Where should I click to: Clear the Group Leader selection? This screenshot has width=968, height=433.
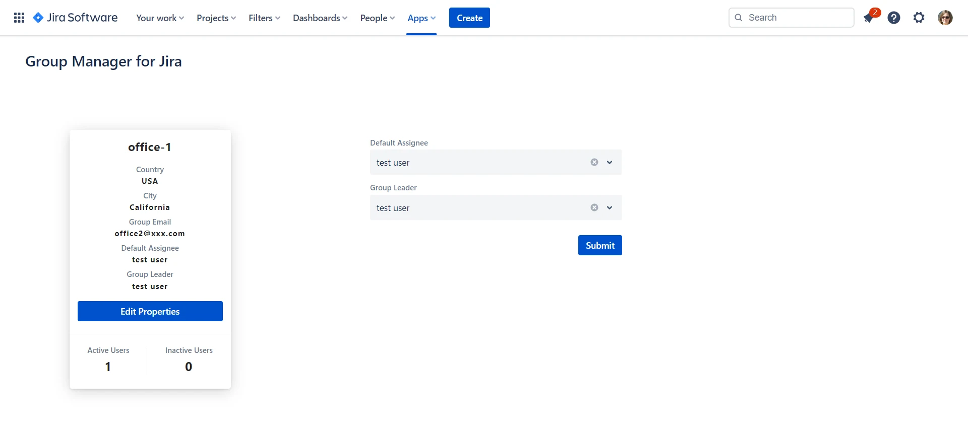click(594, 207)
